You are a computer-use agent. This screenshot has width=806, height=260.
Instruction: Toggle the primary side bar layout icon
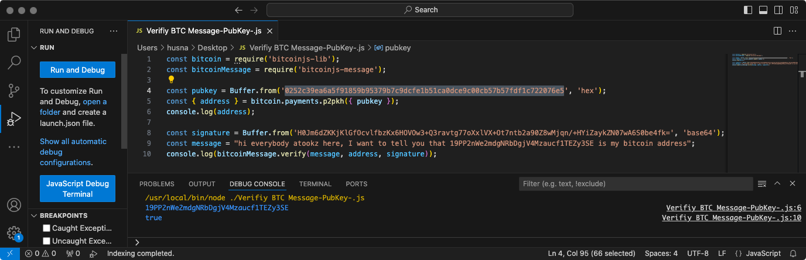click(x=748, y=10)
